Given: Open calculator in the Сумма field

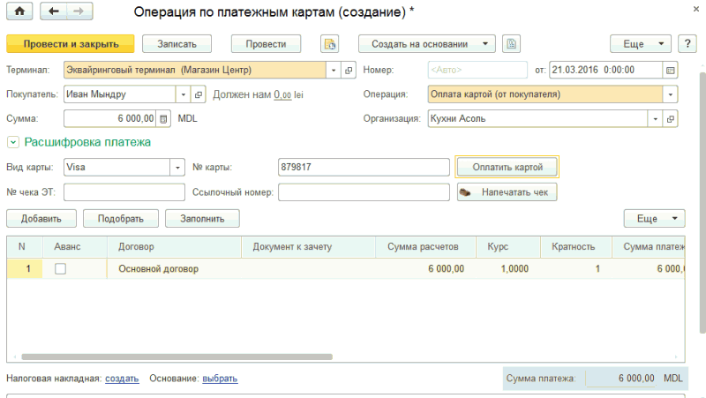Looking at the screenshot, I should (x=163, y=118).
